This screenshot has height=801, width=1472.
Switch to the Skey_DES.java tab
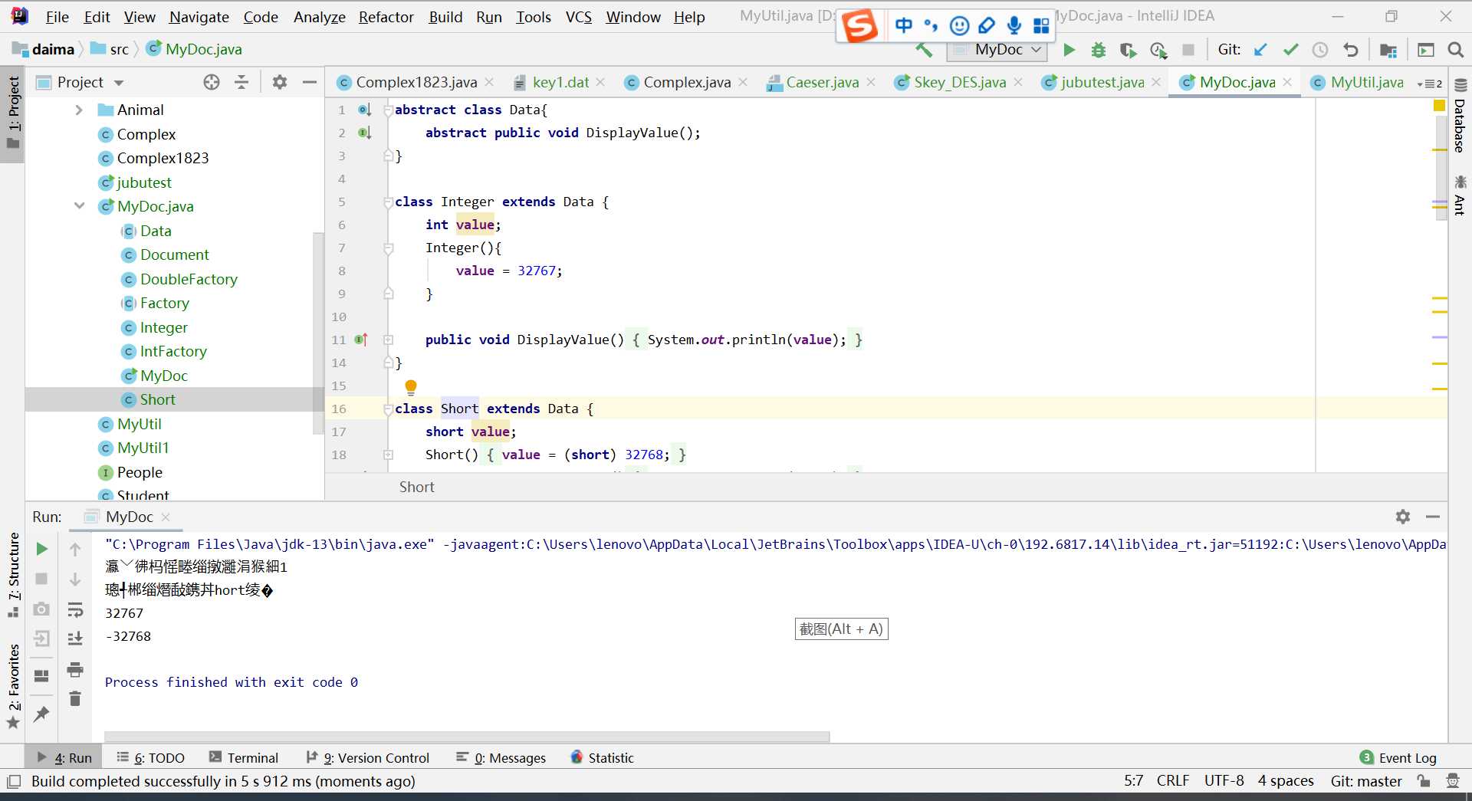959,82
